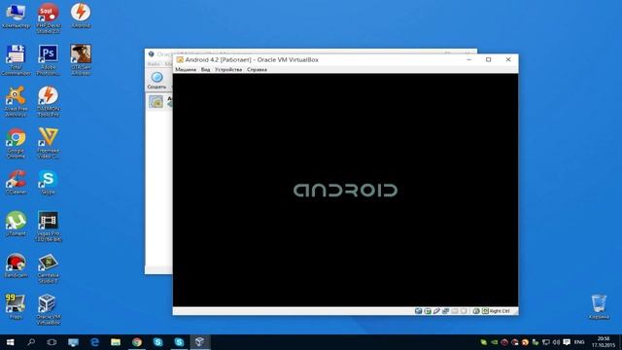Open PHP Devel Studio 2.0 shortcut
Image resolution: width=622 pixels, height=350 pixels.
tap(49, 17)
